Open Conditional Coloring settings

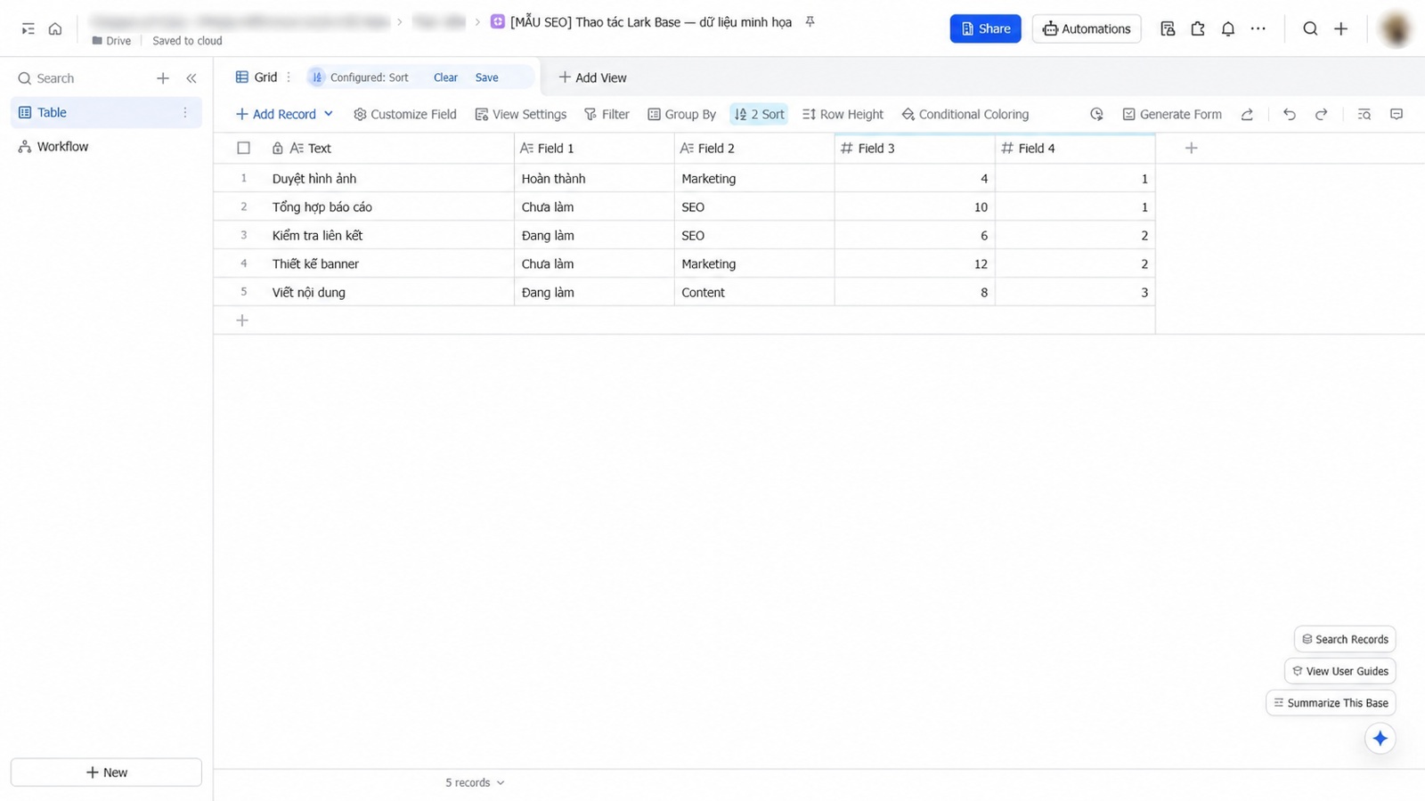965,114
